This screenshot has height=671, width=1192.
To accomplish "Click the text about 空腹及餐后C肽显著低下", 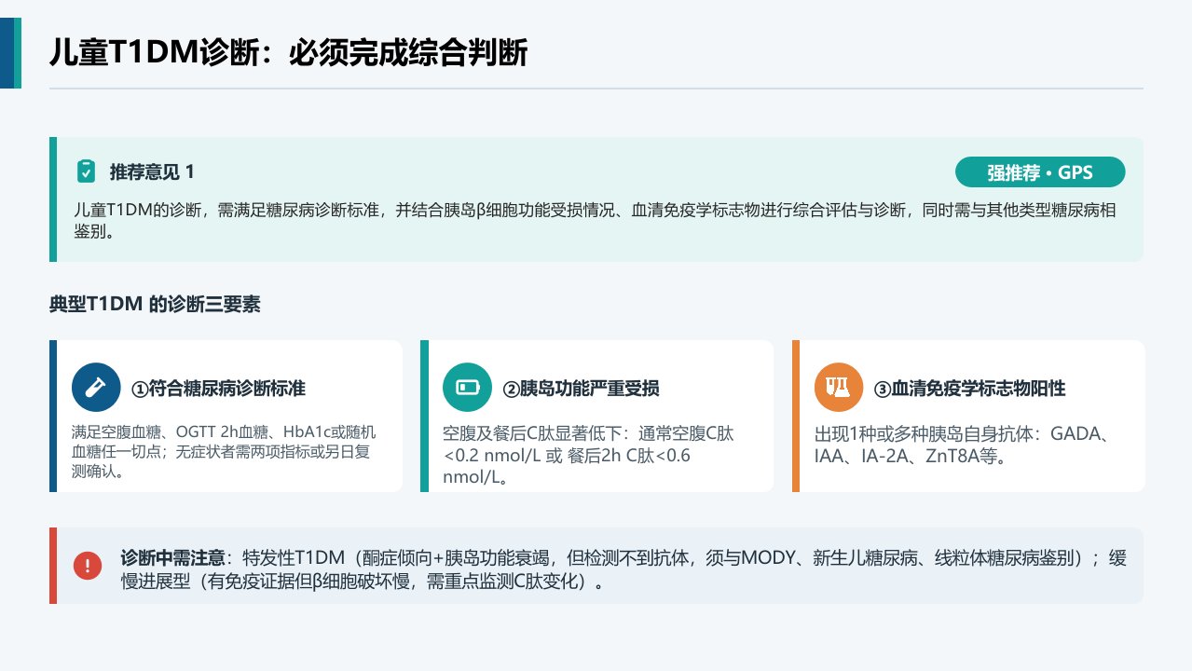I will [x=588, y=457].
